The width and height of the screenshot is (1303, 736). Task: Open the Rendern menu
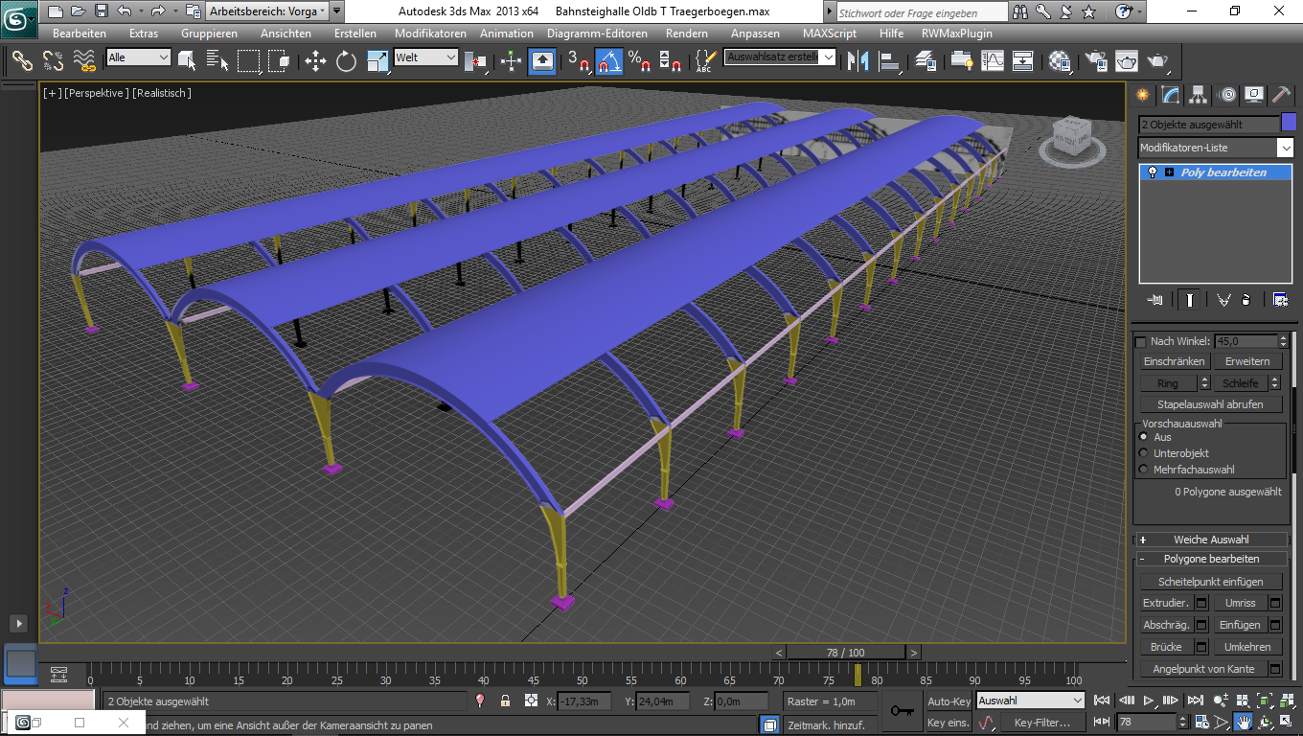[x=686, y=34]
